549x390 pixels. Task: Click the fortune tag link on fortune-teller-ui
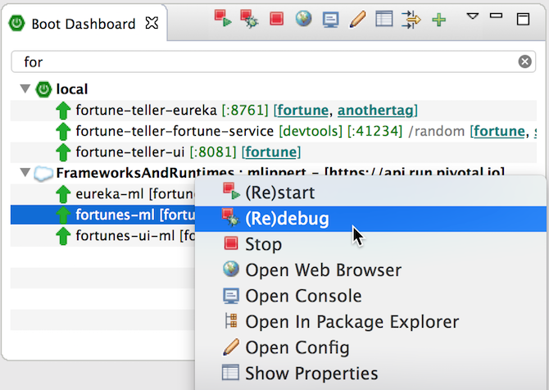pyautogui.click(x=271, y=152)
